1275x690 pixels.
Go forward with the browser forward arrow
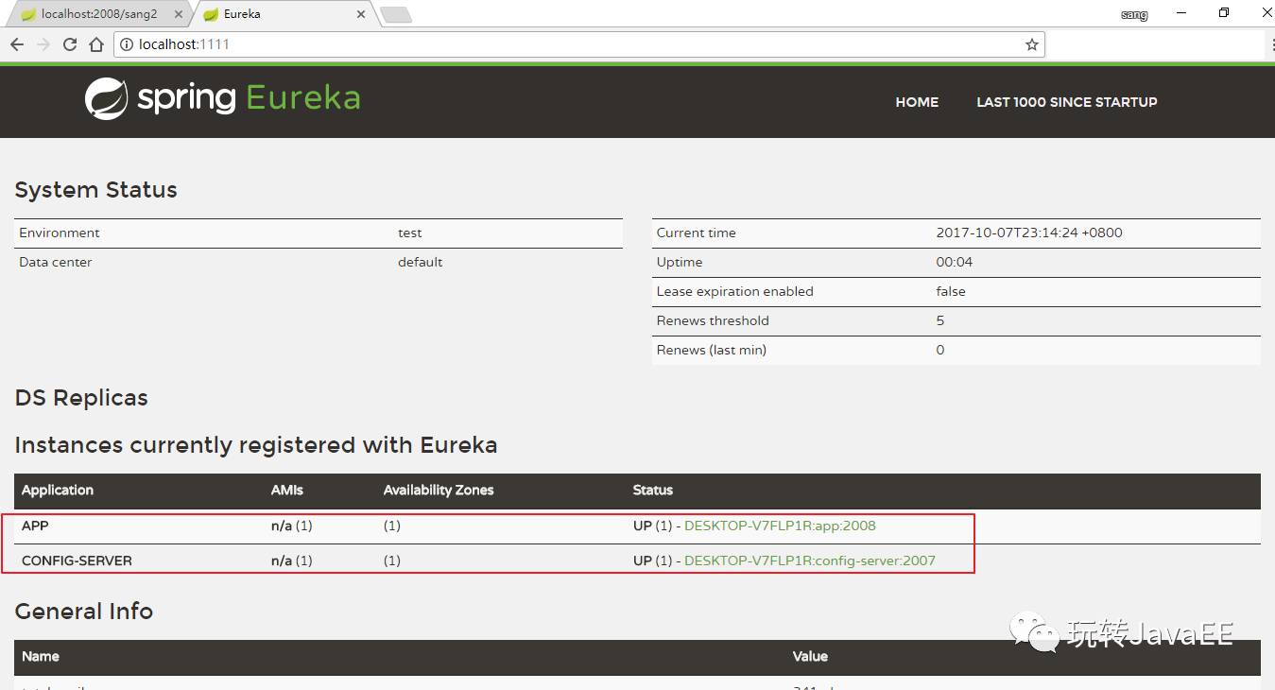point(43,44)
